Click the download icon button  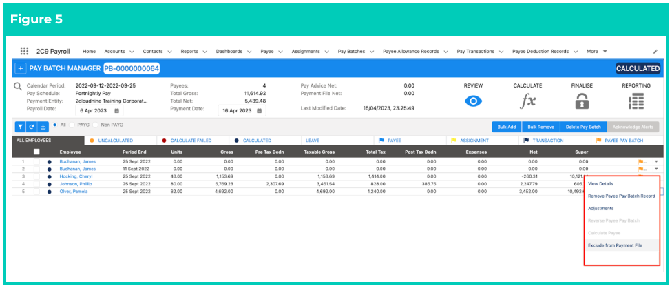43,127
